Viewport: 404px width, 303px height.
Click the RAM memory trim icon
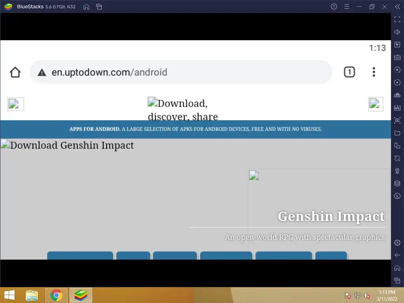tap(397, 95)
